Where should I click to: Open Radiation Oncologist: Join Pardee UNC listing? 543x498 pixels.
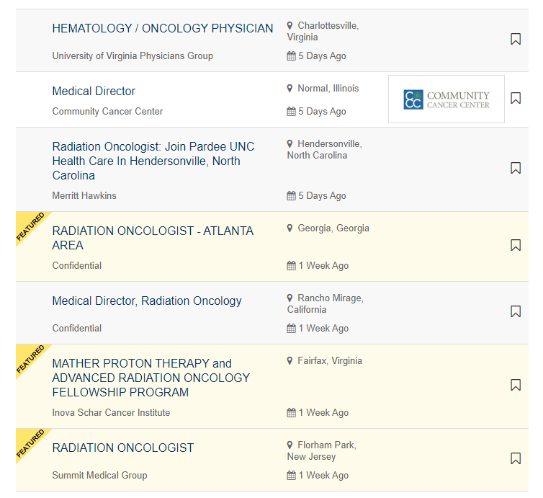[153, 161]
